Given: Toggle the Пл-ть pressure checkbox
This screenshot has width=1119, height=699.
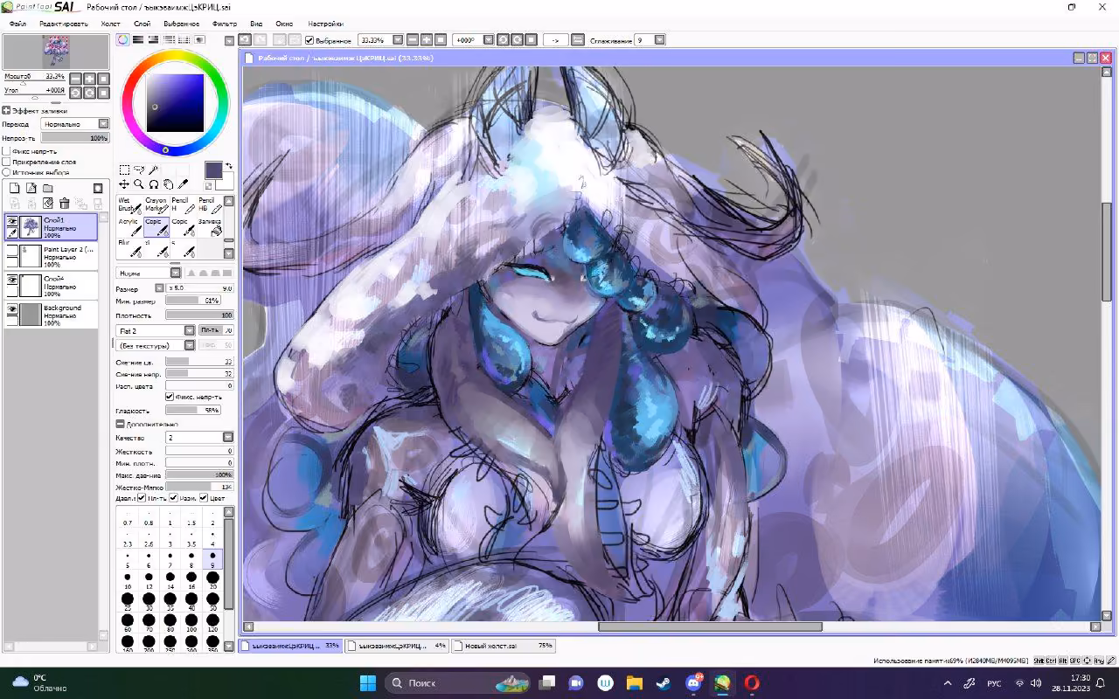Looking at the screenshot, I should [142, 498].
